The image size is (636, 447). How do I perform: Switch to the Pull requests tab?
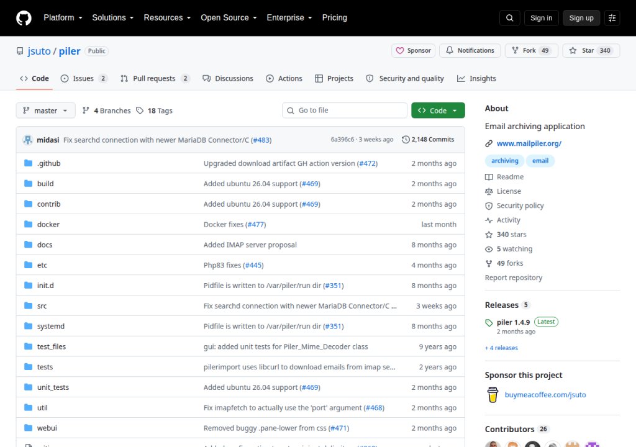pyautogui.click(x=155, y=78)
